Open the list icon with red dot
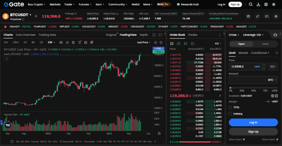The image size is (282, 146). pos(80,42)
